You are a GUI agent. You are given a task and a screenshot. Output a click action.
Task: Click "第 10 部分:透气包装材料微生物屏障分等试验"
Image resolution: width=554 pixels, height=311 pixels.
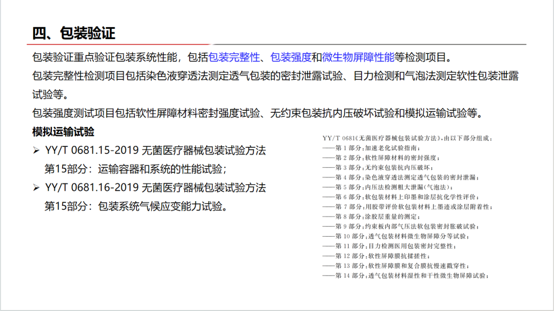coord(395,237)
